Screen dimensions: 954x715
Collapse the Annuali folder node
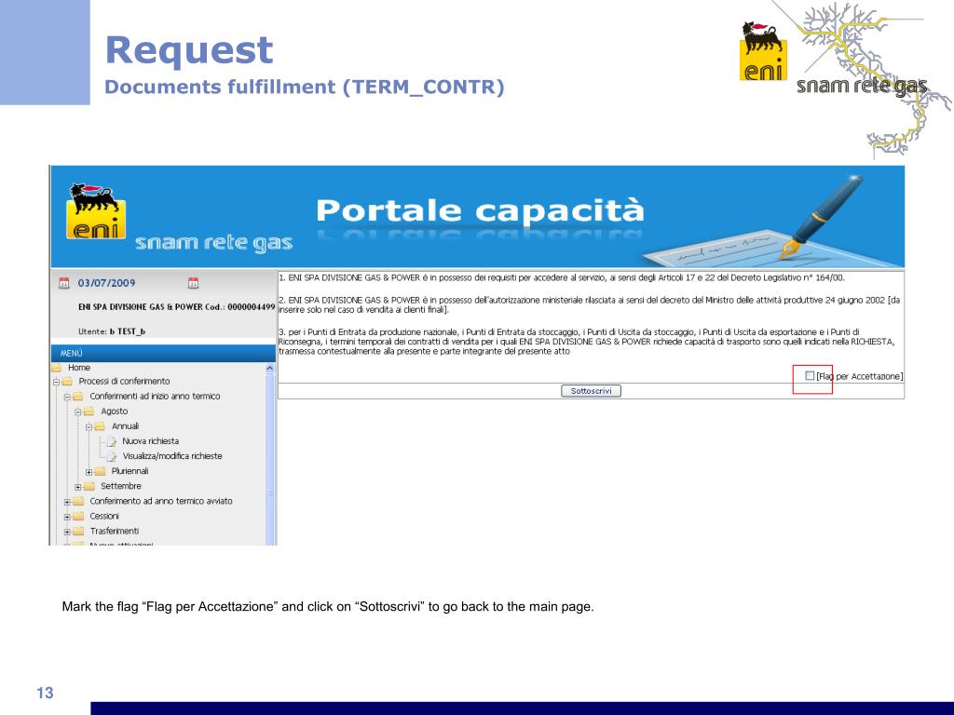pos(89,426)
